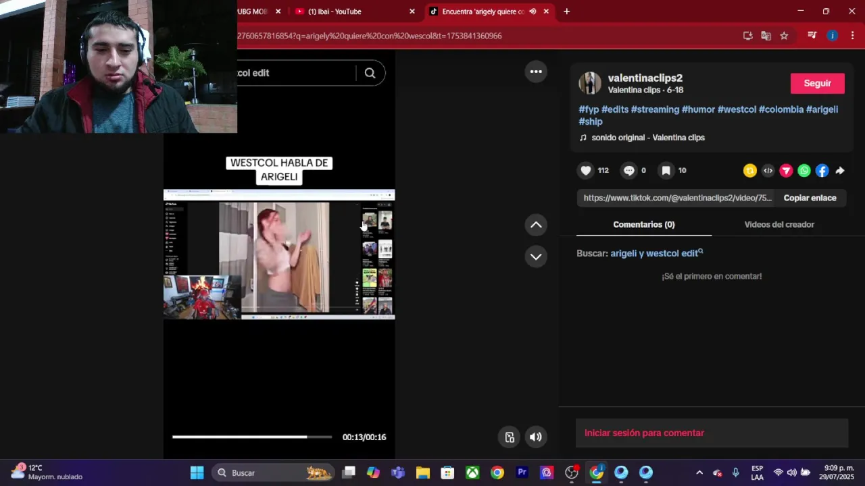
Task: Open the #westcol hashtag
Action: 737,109
